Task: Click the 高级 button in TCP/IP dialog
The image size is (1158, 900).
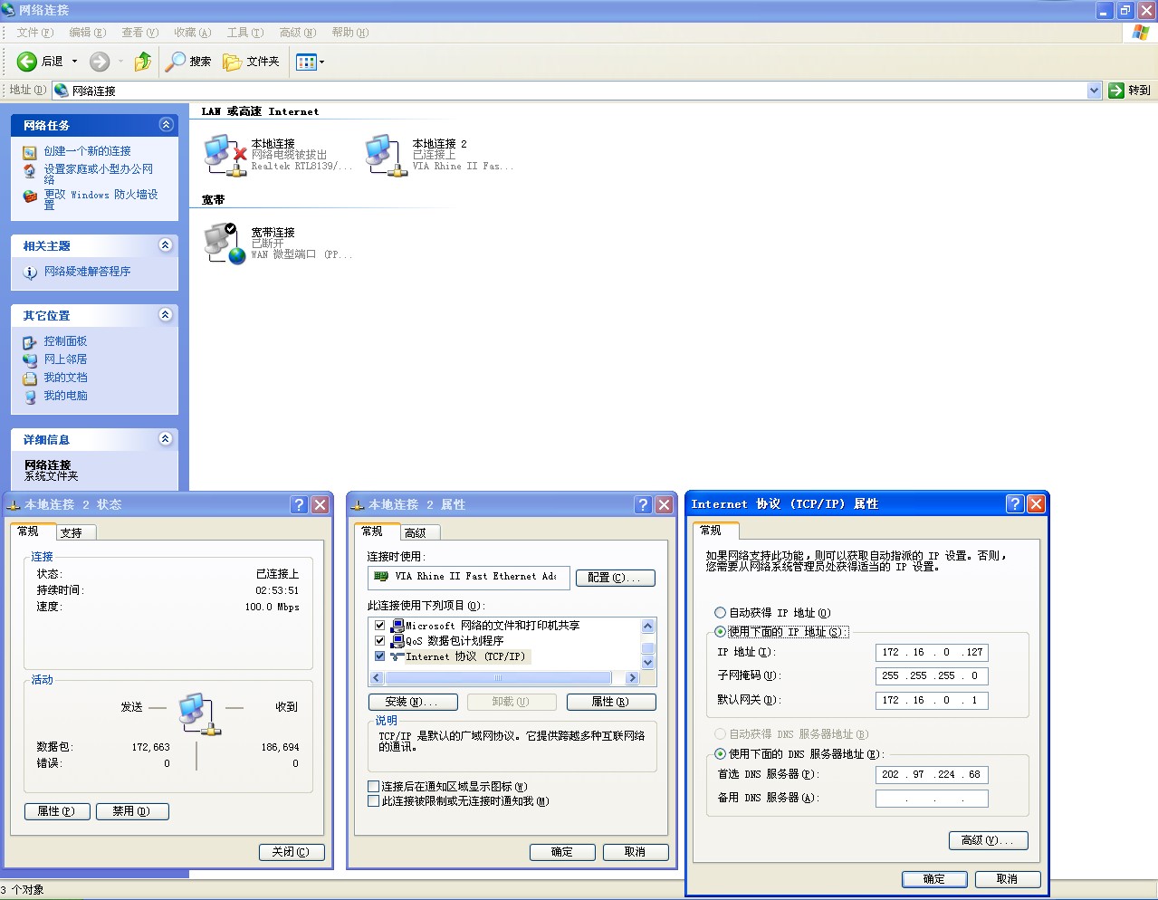Action: [x=988, y=840]
